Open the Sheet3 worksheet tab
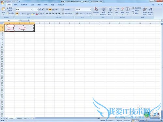Viewport: 163px width, 122px height. [x=27, y=118]
